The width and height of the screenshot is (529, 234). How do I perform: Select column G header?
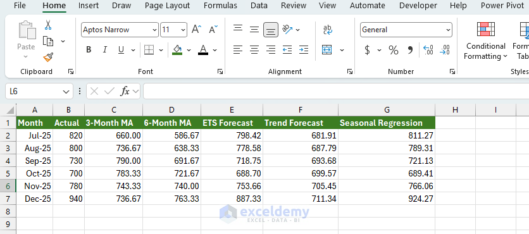tap(387, 109)
